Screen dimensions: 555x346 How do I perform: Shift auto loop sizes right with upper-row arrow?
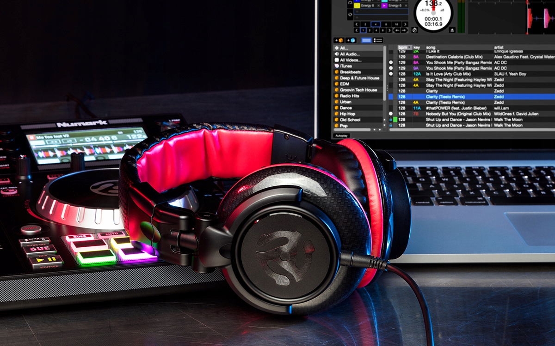pos(405,24)
